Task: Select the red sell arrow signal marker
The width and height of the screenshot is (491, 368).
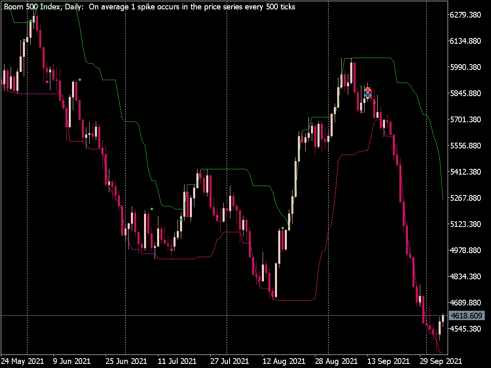Action: click(367, 90)
